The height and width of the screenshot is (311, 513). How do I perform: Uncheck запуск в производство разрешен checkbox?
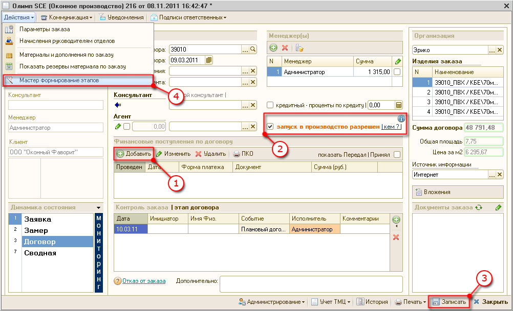point(270,127)
